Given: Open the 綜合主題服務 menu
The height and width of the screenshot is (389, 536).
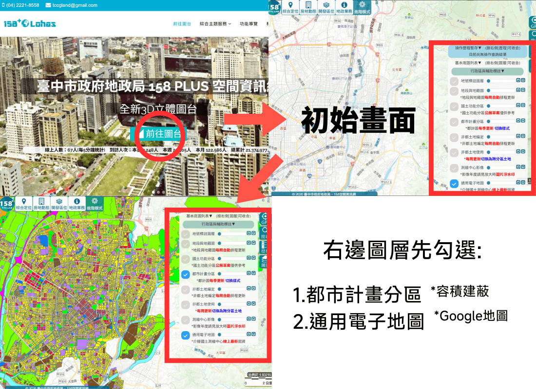Looking at the screenshot, I should (213, 23).
